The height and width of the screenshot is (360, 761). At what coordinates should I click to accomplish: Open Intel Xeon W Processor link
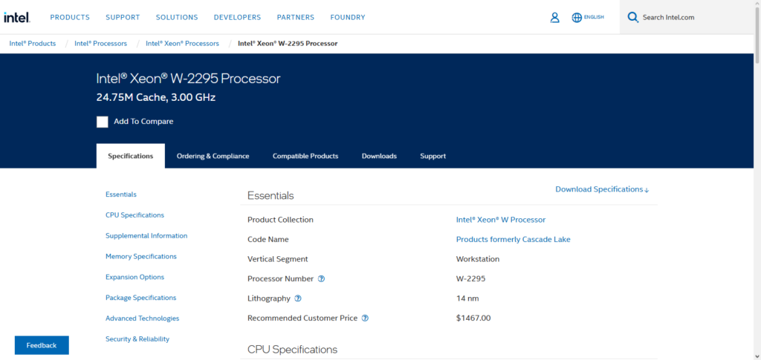point(501,220)
